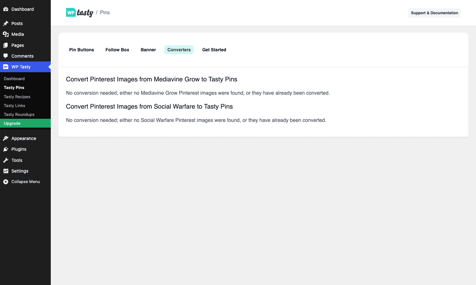Click the Posts pushpin icon

click(6, 23)
